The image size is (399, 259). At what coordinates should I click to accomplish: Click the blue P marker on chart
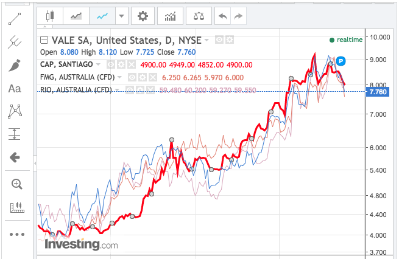[x=341, y=61]
